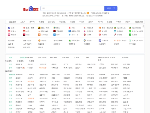Open 中国政府网 in top navigation
150x113 pixels.
(139, 22)
